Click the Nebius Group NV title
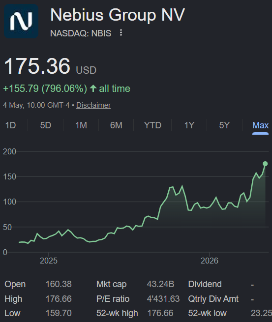The height and width of the screenshot is (322, 272). [x=118, y=15]
